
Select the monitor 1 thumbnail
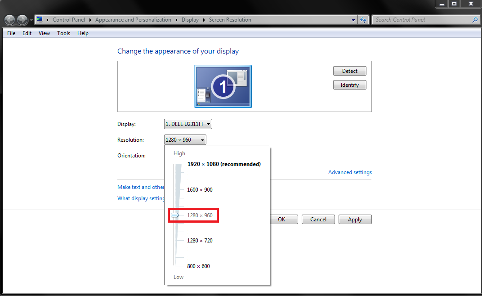[223, 86]
